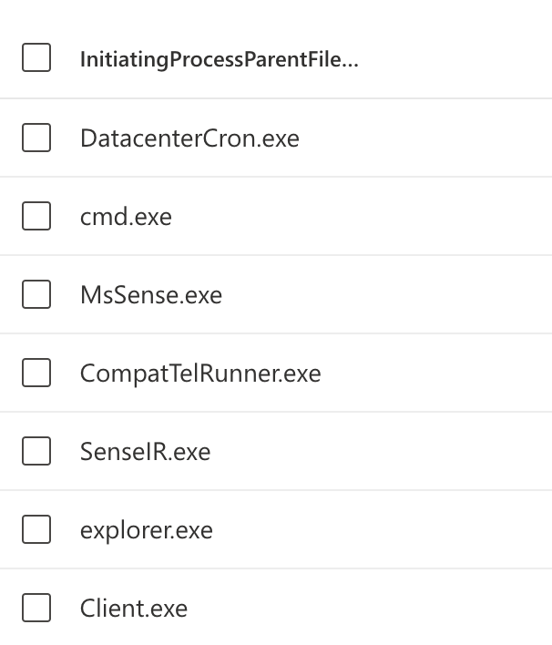This screenshot has height=645, width=552.
Task: Mark the SenseIR.exe checkbox
Action: (x=36, y=452)
